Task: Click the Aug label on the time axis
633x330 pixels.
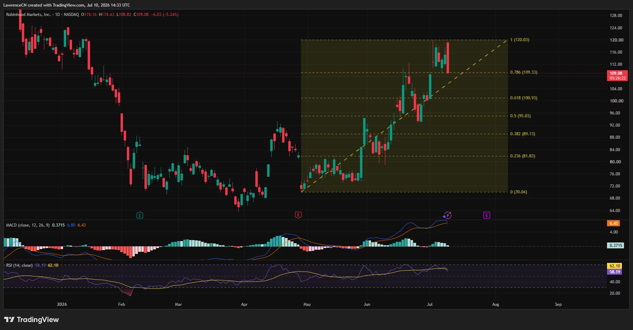Action: tap(496, 304)
